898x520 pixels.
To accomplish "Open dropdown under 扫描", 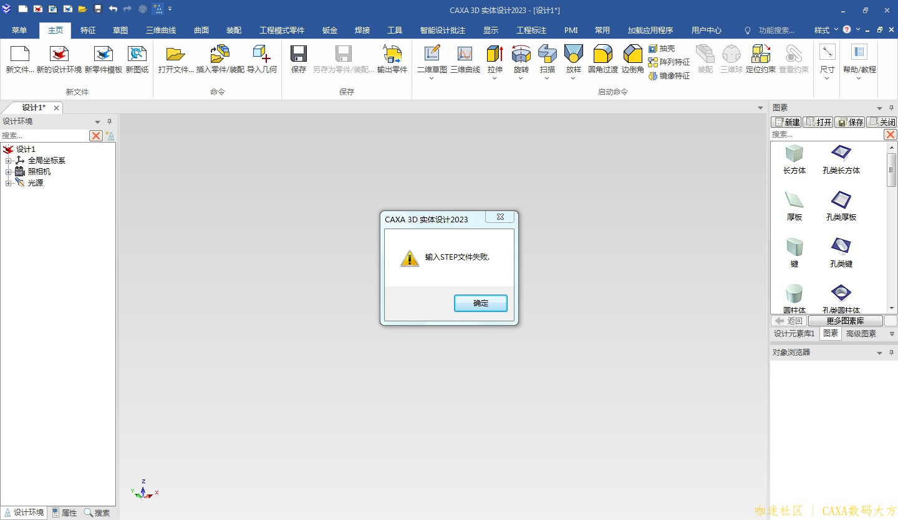I will 548,78.
